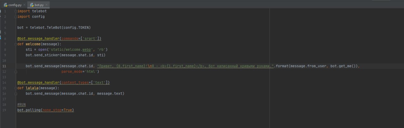Collapse the welcome function fold at line 7
This screenshot has height=128, width=404.
point(16,44)
